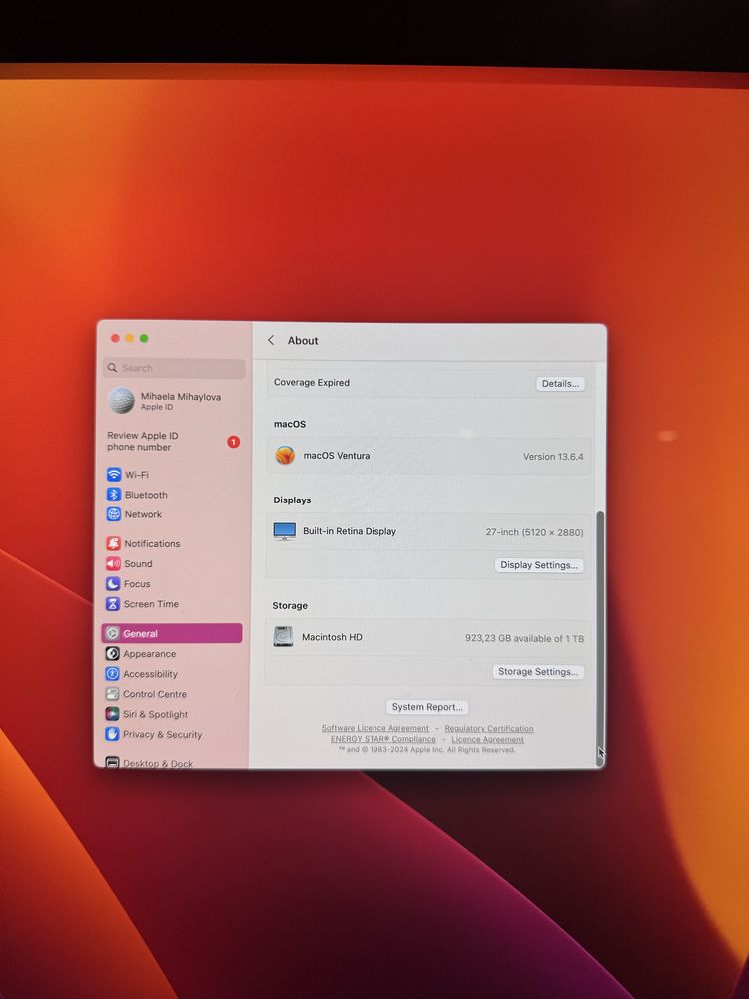
Task: Open Mihaela Mihaylova Apple ID entry
Action: (x=173, y=401)
